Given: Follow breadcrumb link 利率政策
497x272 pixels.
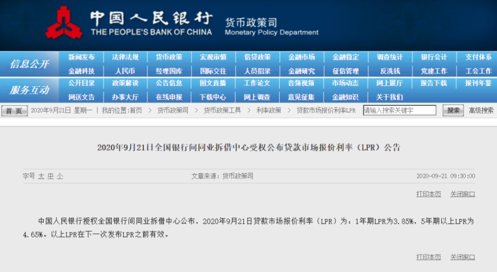Looking at the screenshot, I should (269, 111).
